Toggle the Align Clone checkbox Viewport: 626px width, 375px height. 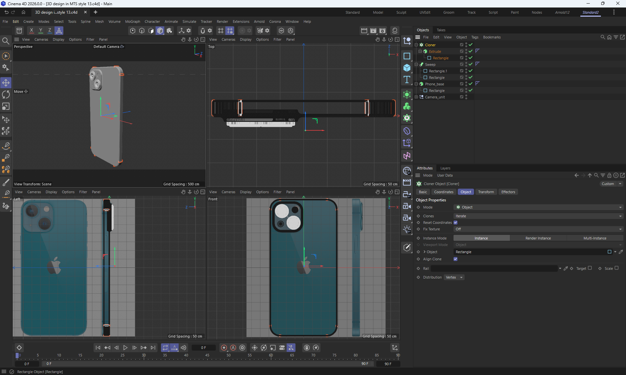(x=455, y=259)
